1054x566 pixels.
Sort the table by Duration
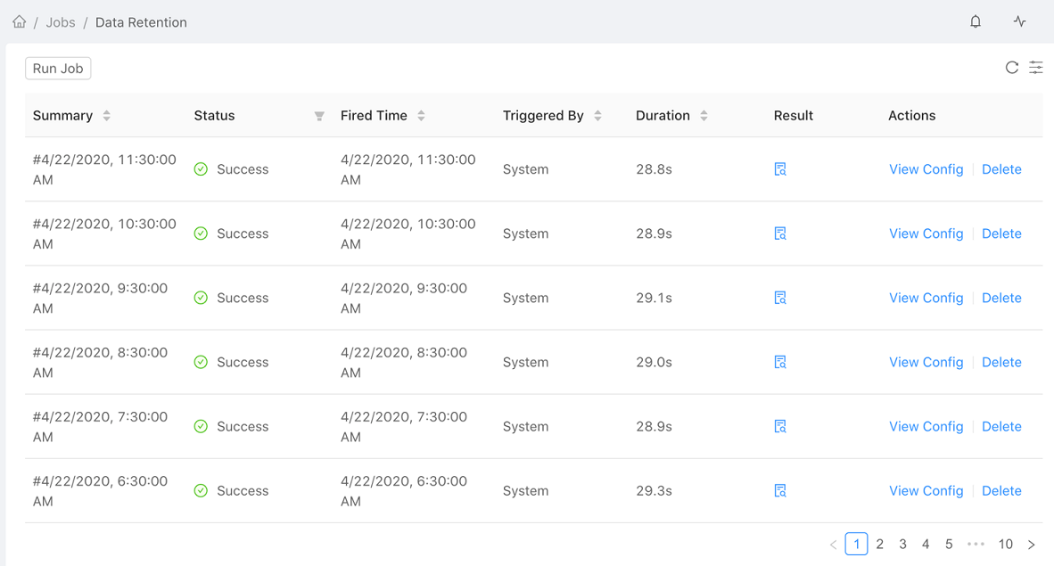click(x=704, y=115)
